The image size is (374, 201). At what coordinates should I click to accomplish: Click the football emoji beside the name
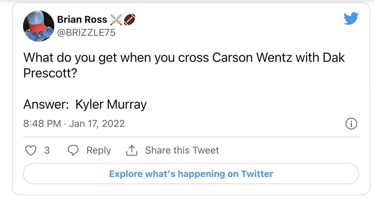(x=129, y=19)
